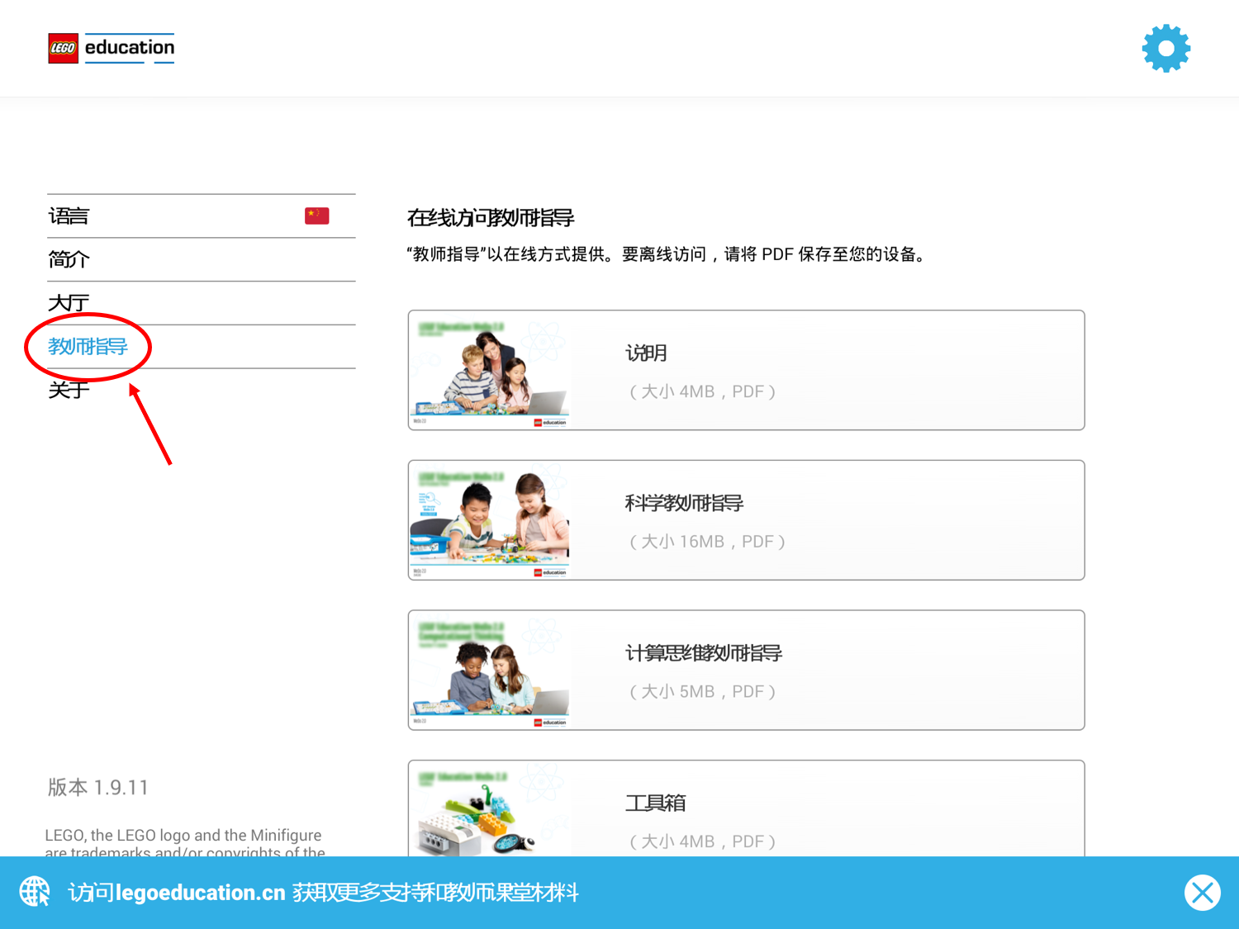Click the 科学教师指导 cover thumbnail

pos(490,520)
